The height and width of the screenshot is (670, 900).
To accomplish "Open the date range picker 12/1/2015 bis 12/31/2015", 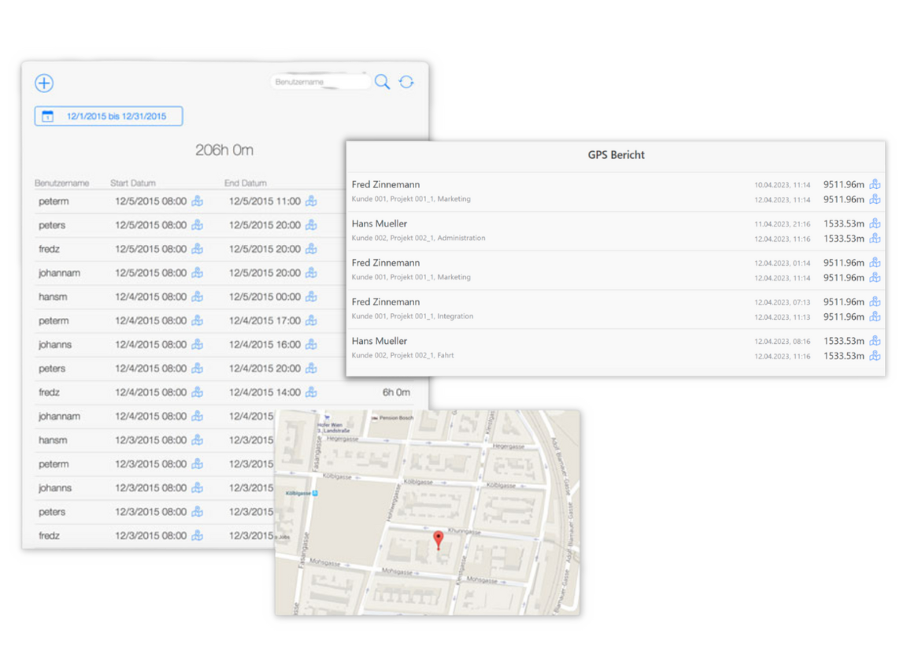I will [109, 117].
